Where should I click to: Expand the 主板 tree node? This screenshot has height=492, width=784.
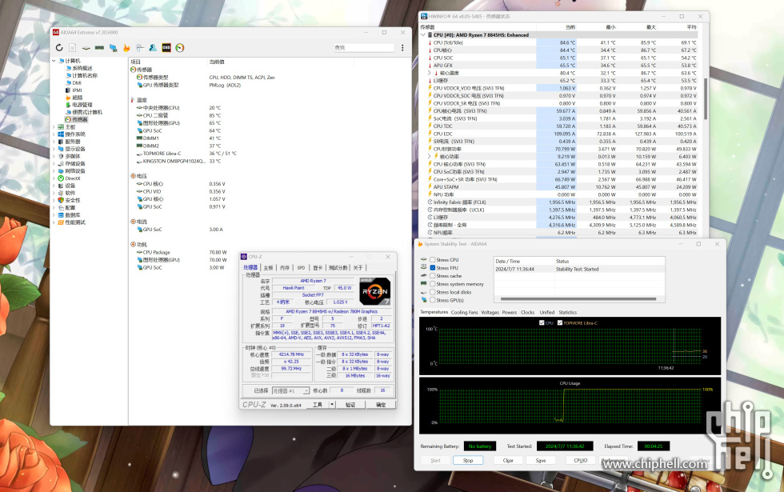tap(54, 127)
